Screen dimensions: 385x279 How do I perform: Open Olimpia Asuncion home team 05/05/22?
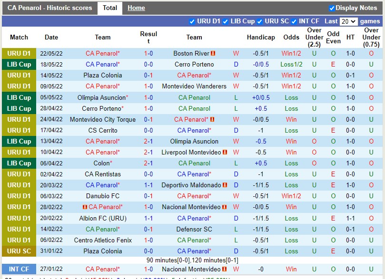point(101,97)
